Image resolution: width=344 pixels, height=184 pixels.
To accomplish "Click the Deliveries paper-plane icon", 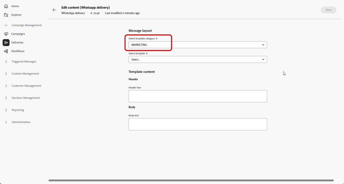I will (x=6, y=42).
